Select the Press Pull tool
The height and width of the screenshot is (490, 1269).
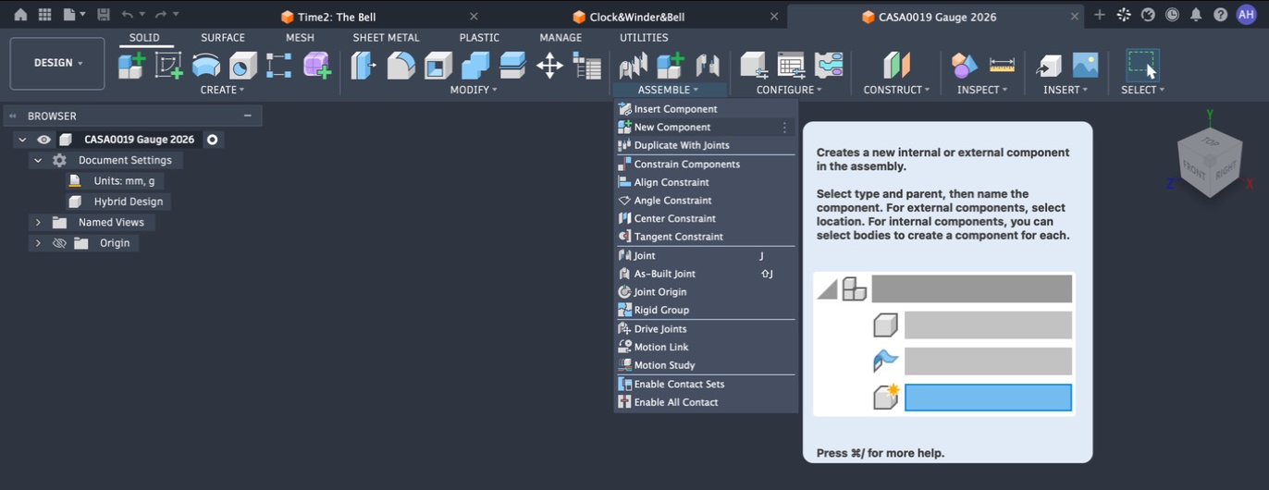363,66
